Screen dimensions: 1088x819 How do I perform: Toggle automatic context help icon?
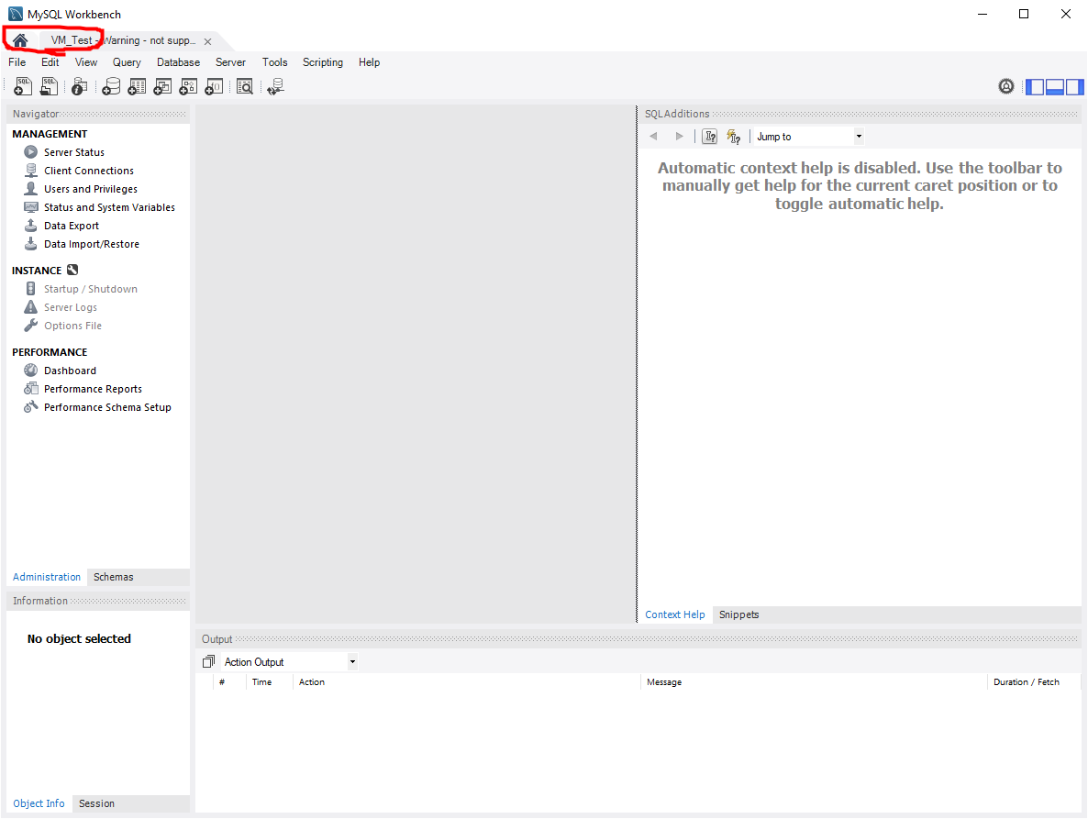(x=733, y=137)
